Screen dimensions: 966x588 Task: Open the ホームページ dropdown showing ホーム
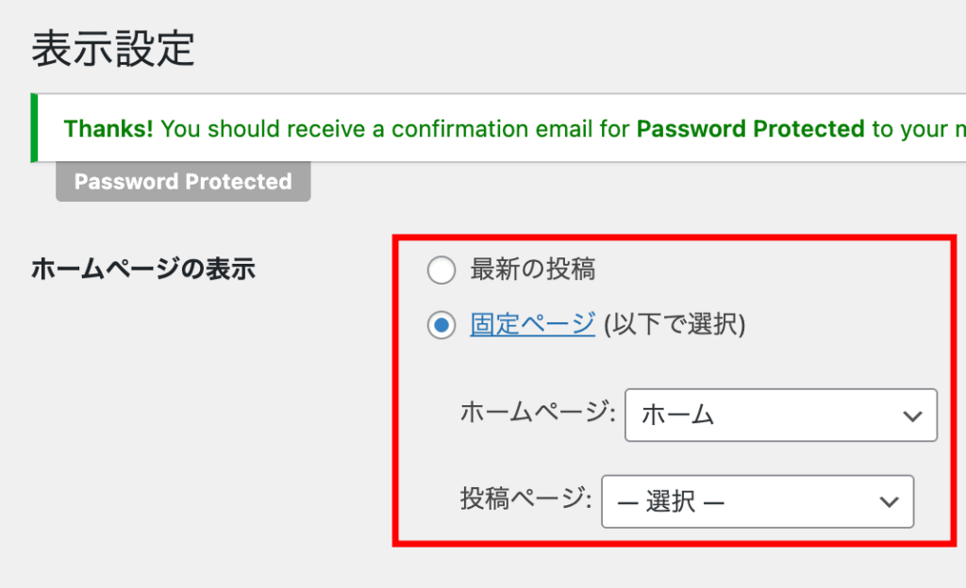(x=780, y=416)
